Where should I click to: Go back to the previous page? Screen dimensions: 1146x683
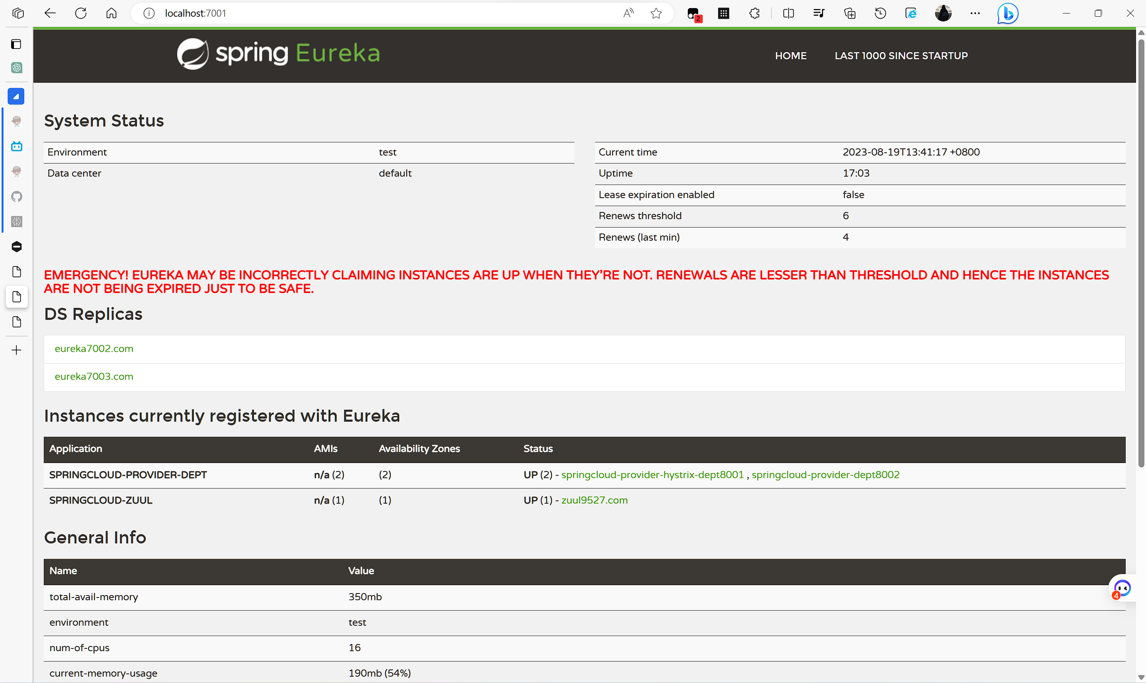50,14
